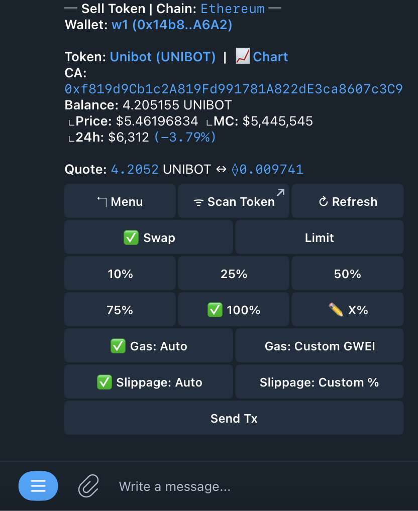Screen dimensions: 418x511
Task: Select the pencil X% custom amount
Action: [348, 310]
